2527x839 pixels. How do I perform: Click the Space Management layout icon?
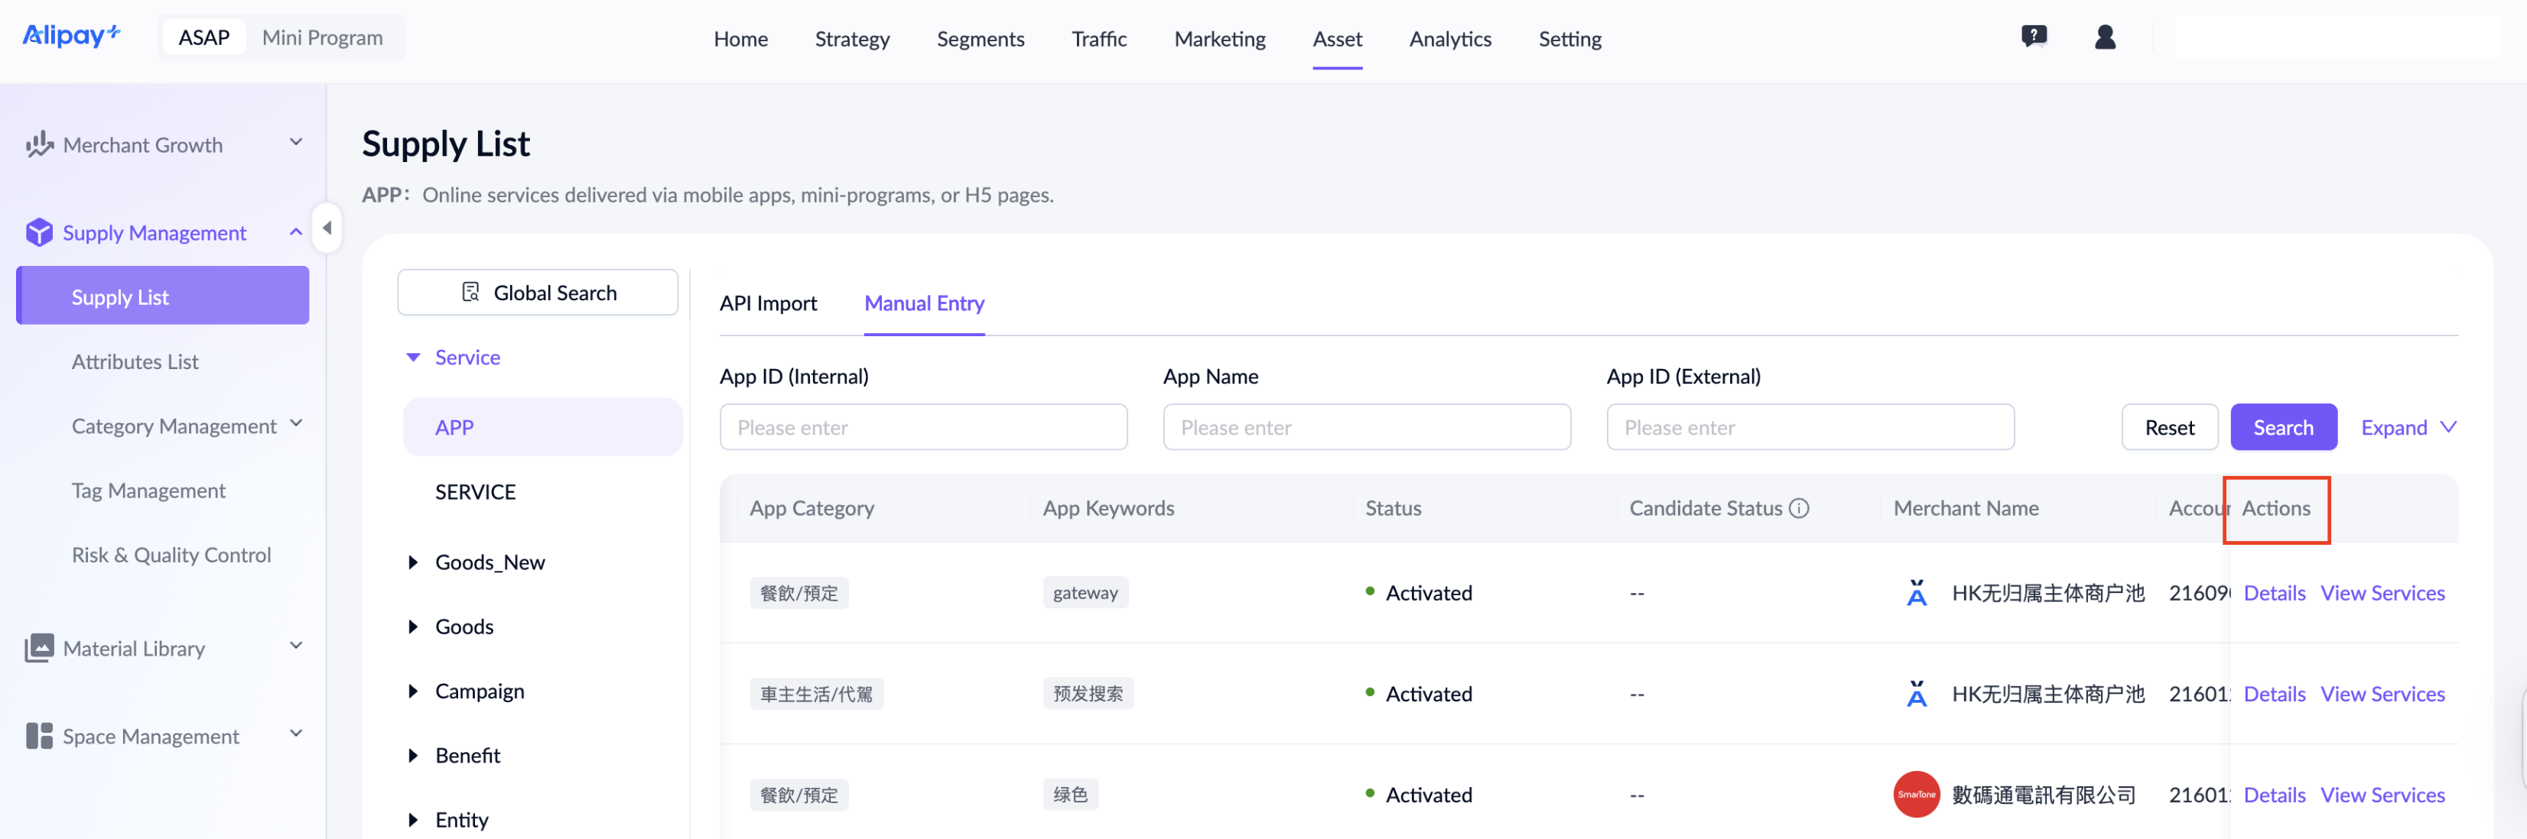(39, 736)
